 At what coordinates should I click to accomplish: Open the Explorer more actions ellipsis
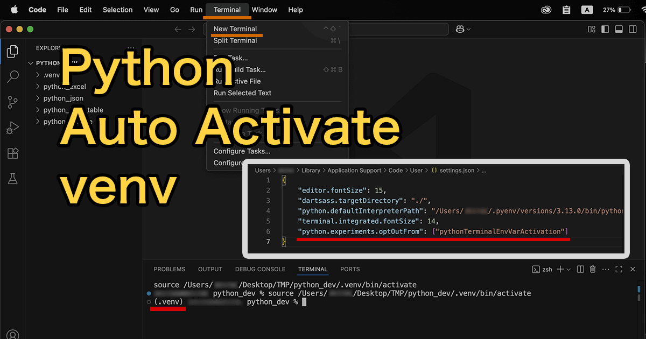coord(131,48)
